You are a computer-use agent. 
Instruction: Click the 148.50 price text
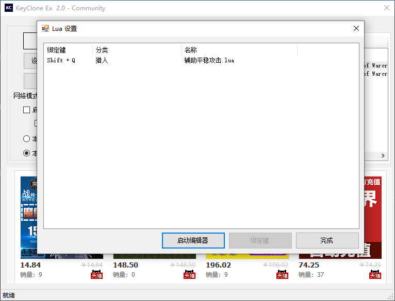[x=126, y=265]
